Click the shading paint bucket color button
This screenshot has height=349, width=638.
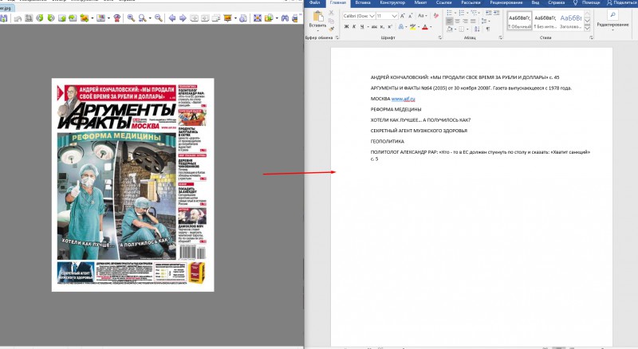(449, 29)
